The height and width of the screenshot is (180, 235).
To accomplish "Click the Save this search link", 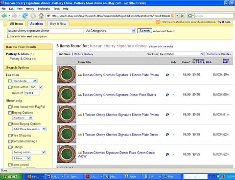I will [x=161, y=46].
